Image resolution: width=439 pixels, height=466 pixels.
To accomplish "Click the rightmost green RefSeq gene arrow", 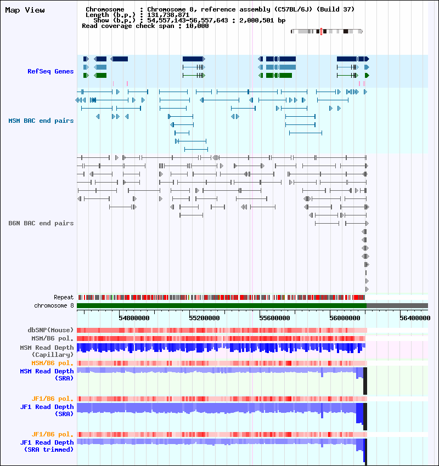I will point(367,76).
